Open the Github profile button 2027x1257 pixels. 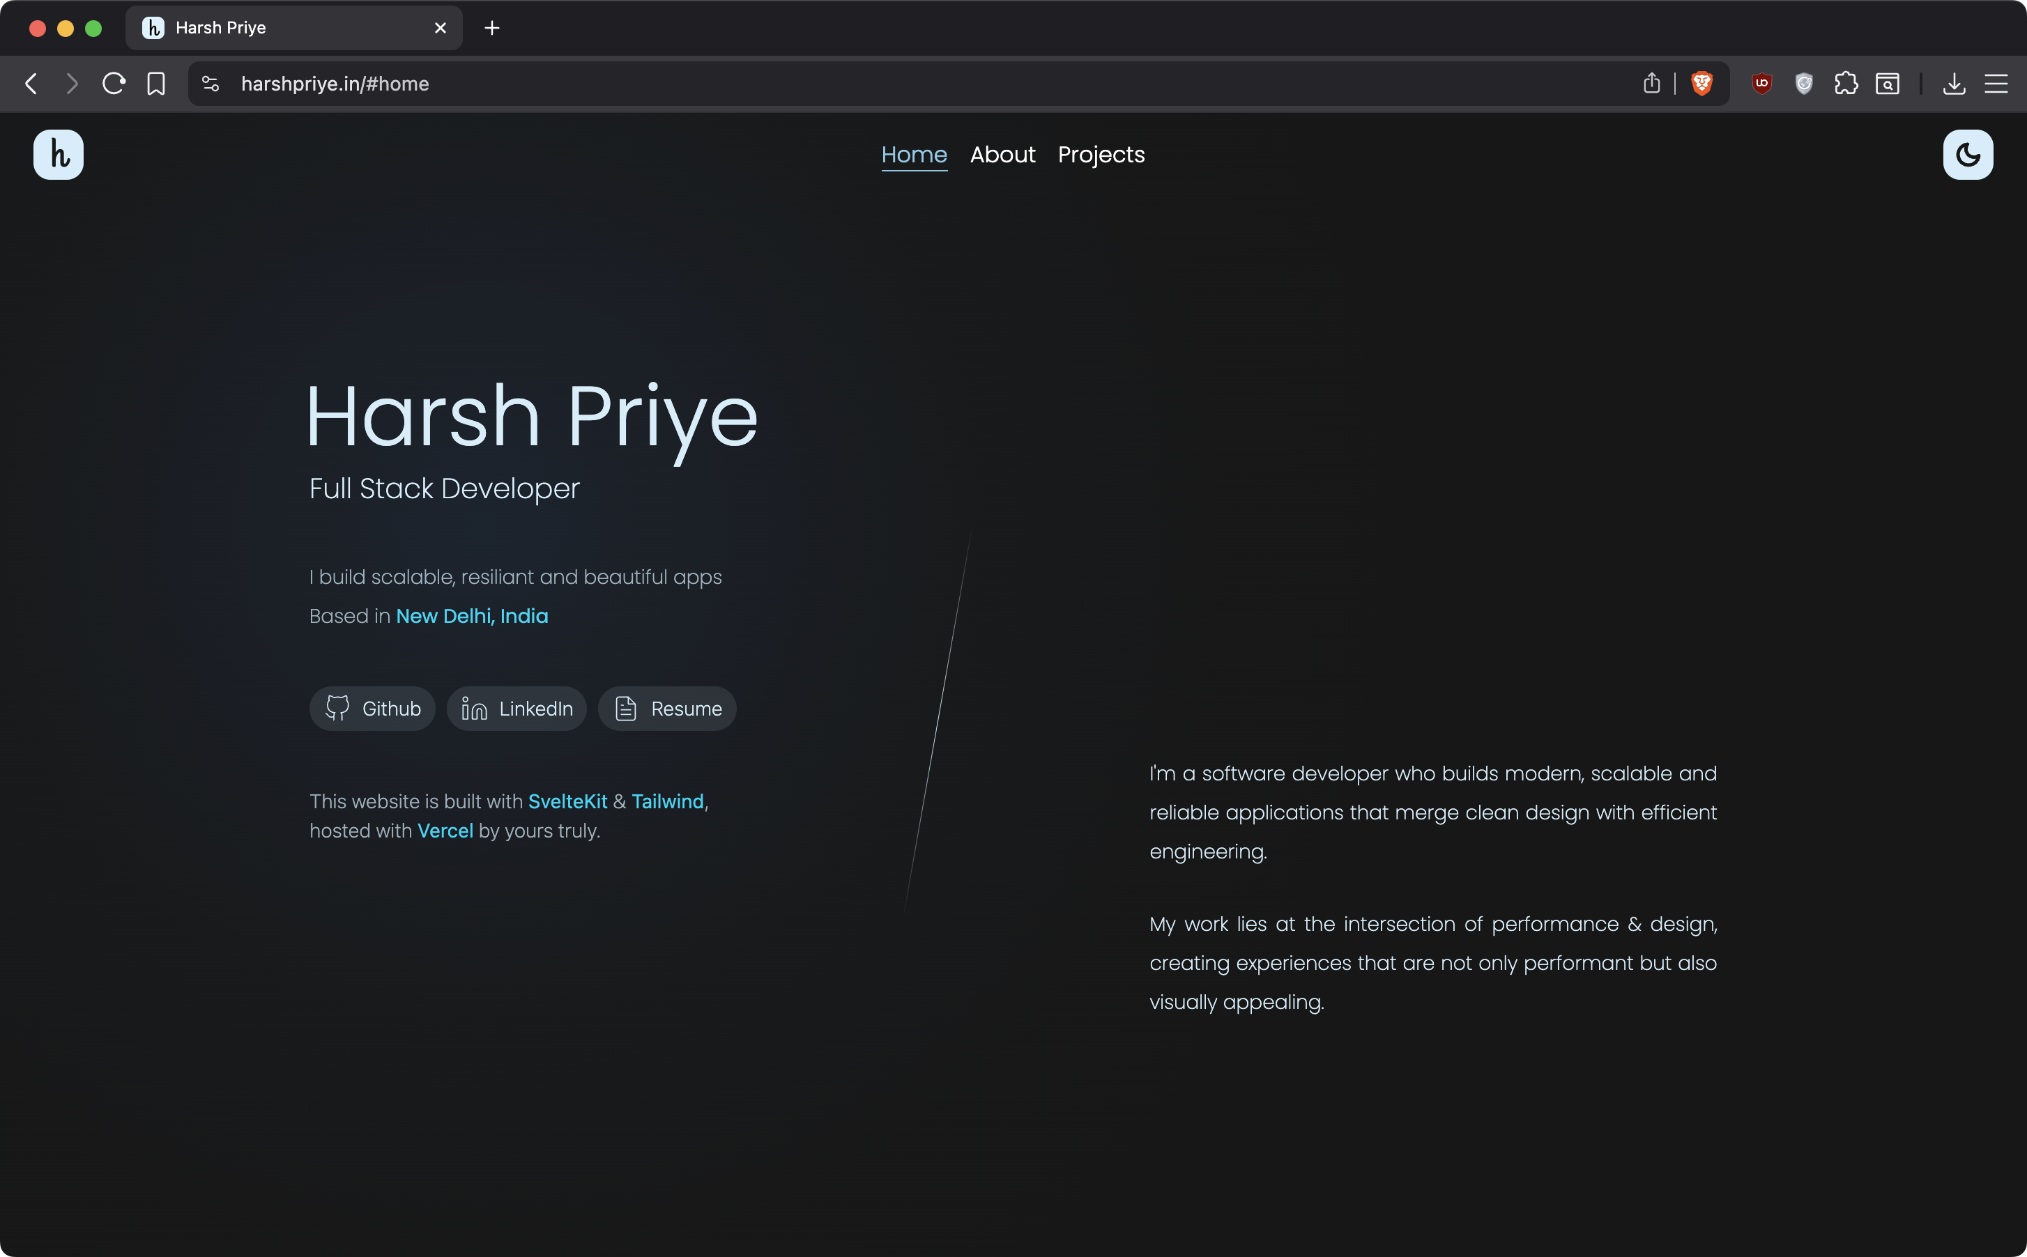372,709
